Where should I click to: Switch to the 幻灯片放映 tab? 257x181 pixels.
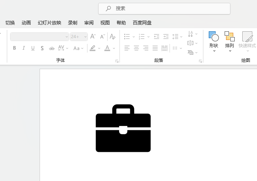click(50, 23)
